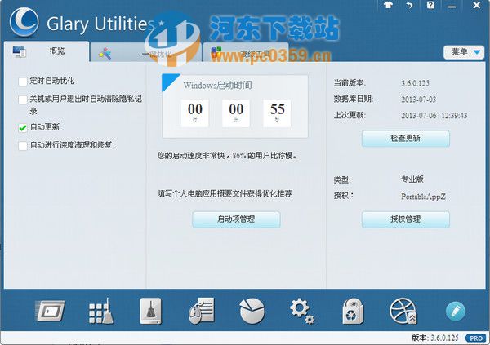Screen dimensions: 490x345
Task: Minimize the Glary Utilities window
Action: (x=452, y=7)
